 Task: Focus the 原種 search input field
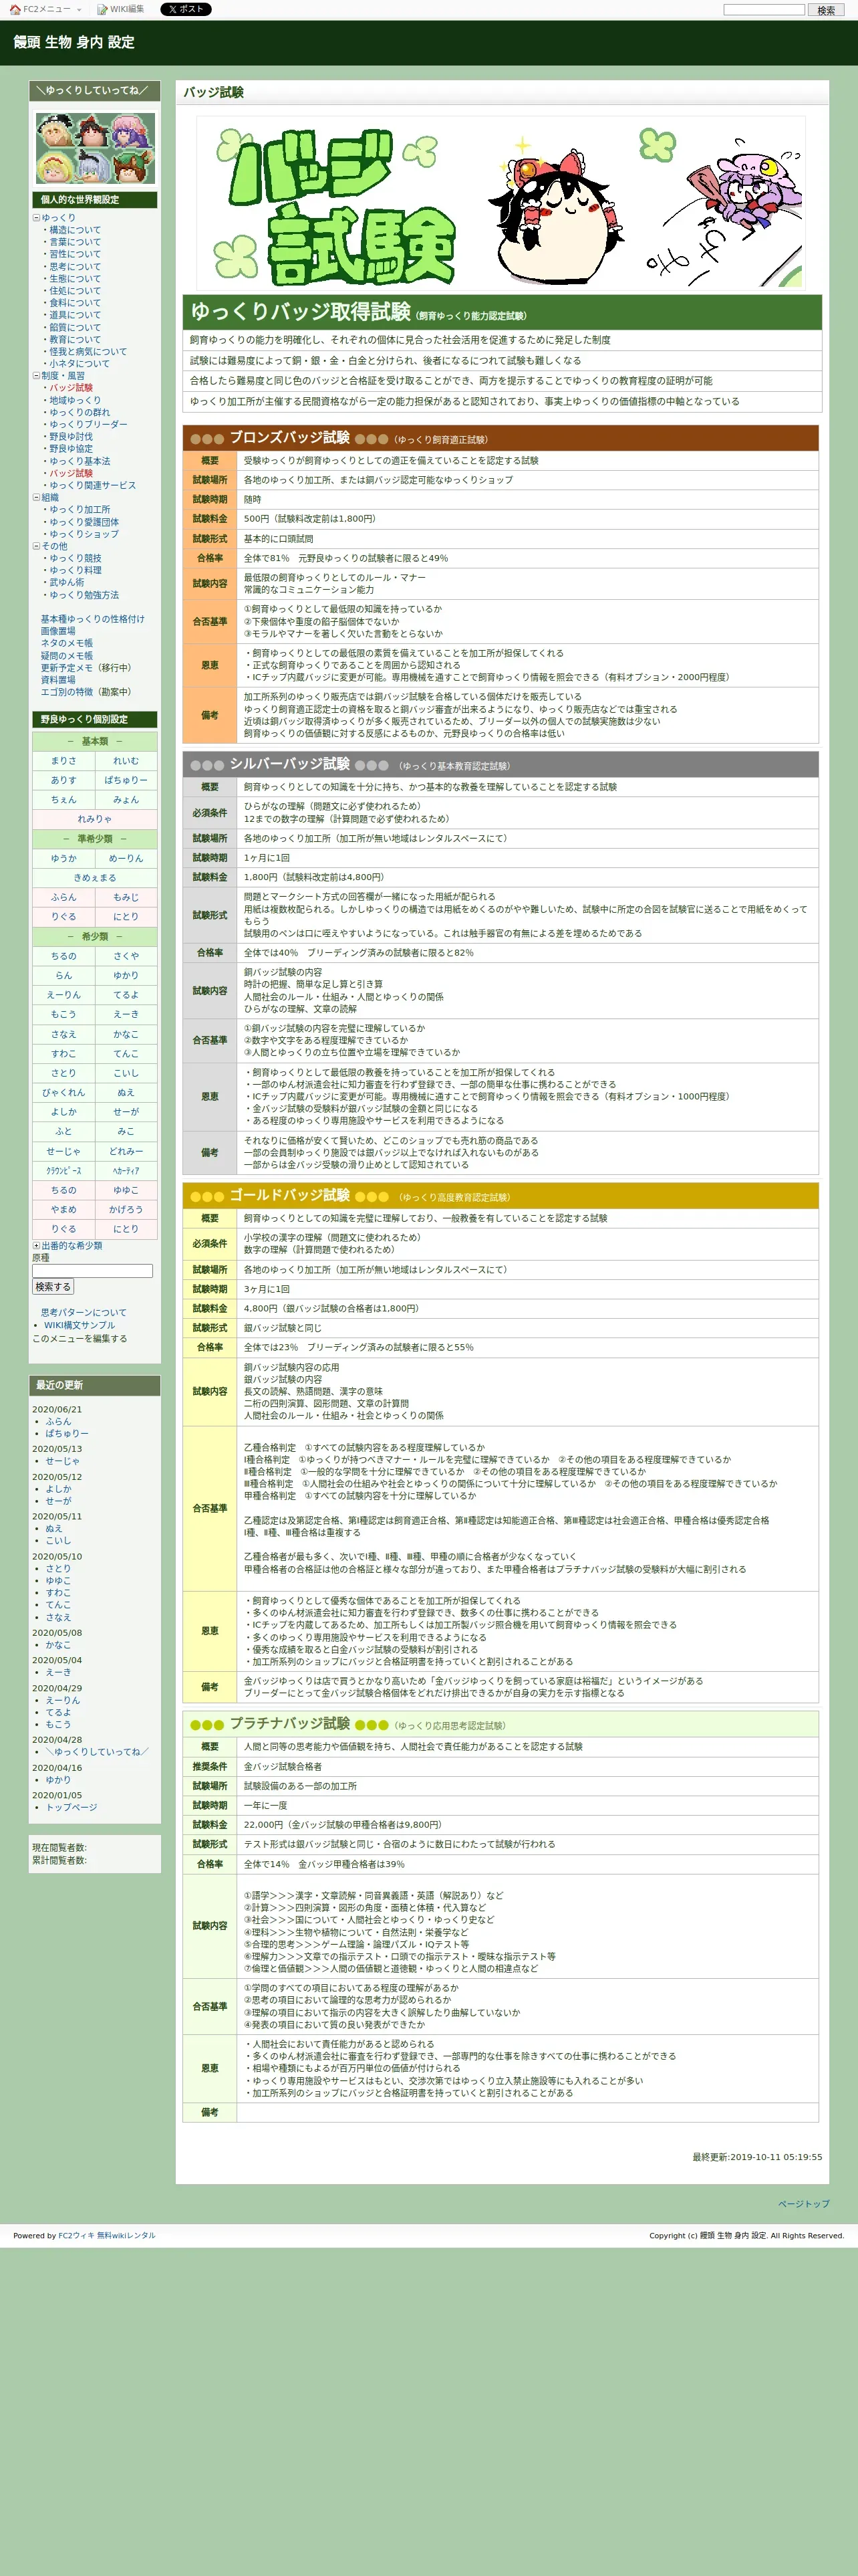(92, 1271)
